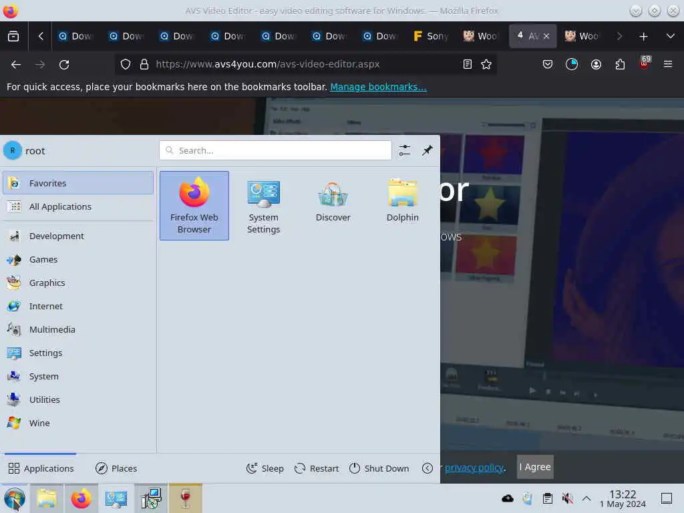The image size is (684, 513).
Task: Click the Restart button
Action: 317,468
